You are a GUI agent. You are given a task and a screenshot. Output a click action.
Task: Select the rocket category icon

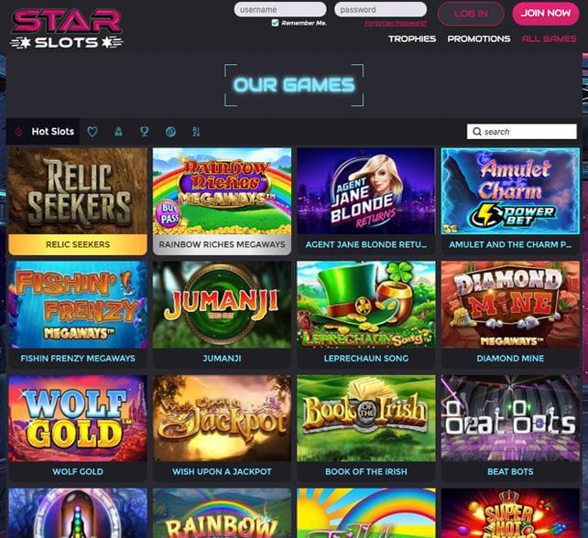click(118, 132)
